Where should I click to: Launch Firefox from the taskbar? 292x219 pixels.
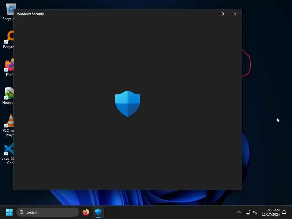86,212
